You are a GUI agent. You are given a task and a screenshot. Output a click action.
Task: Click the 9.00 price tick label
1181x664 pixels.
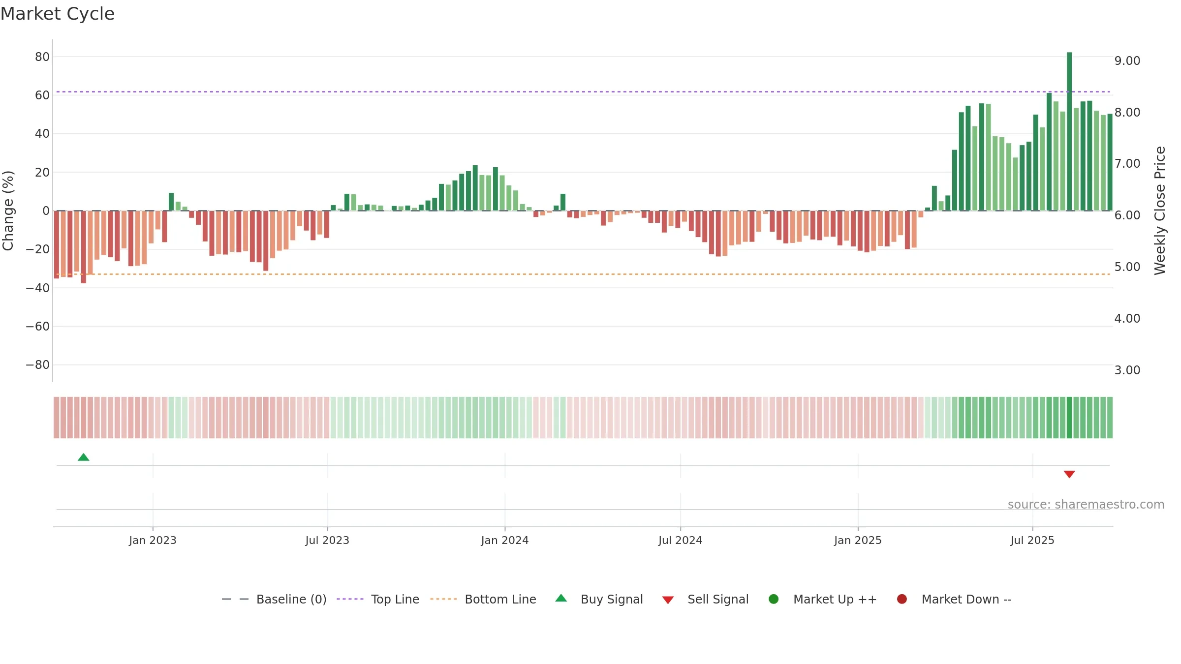1127,61
